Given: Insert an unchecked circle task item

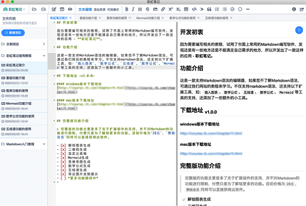Looking at the screenshot, I should pos(240,9).
